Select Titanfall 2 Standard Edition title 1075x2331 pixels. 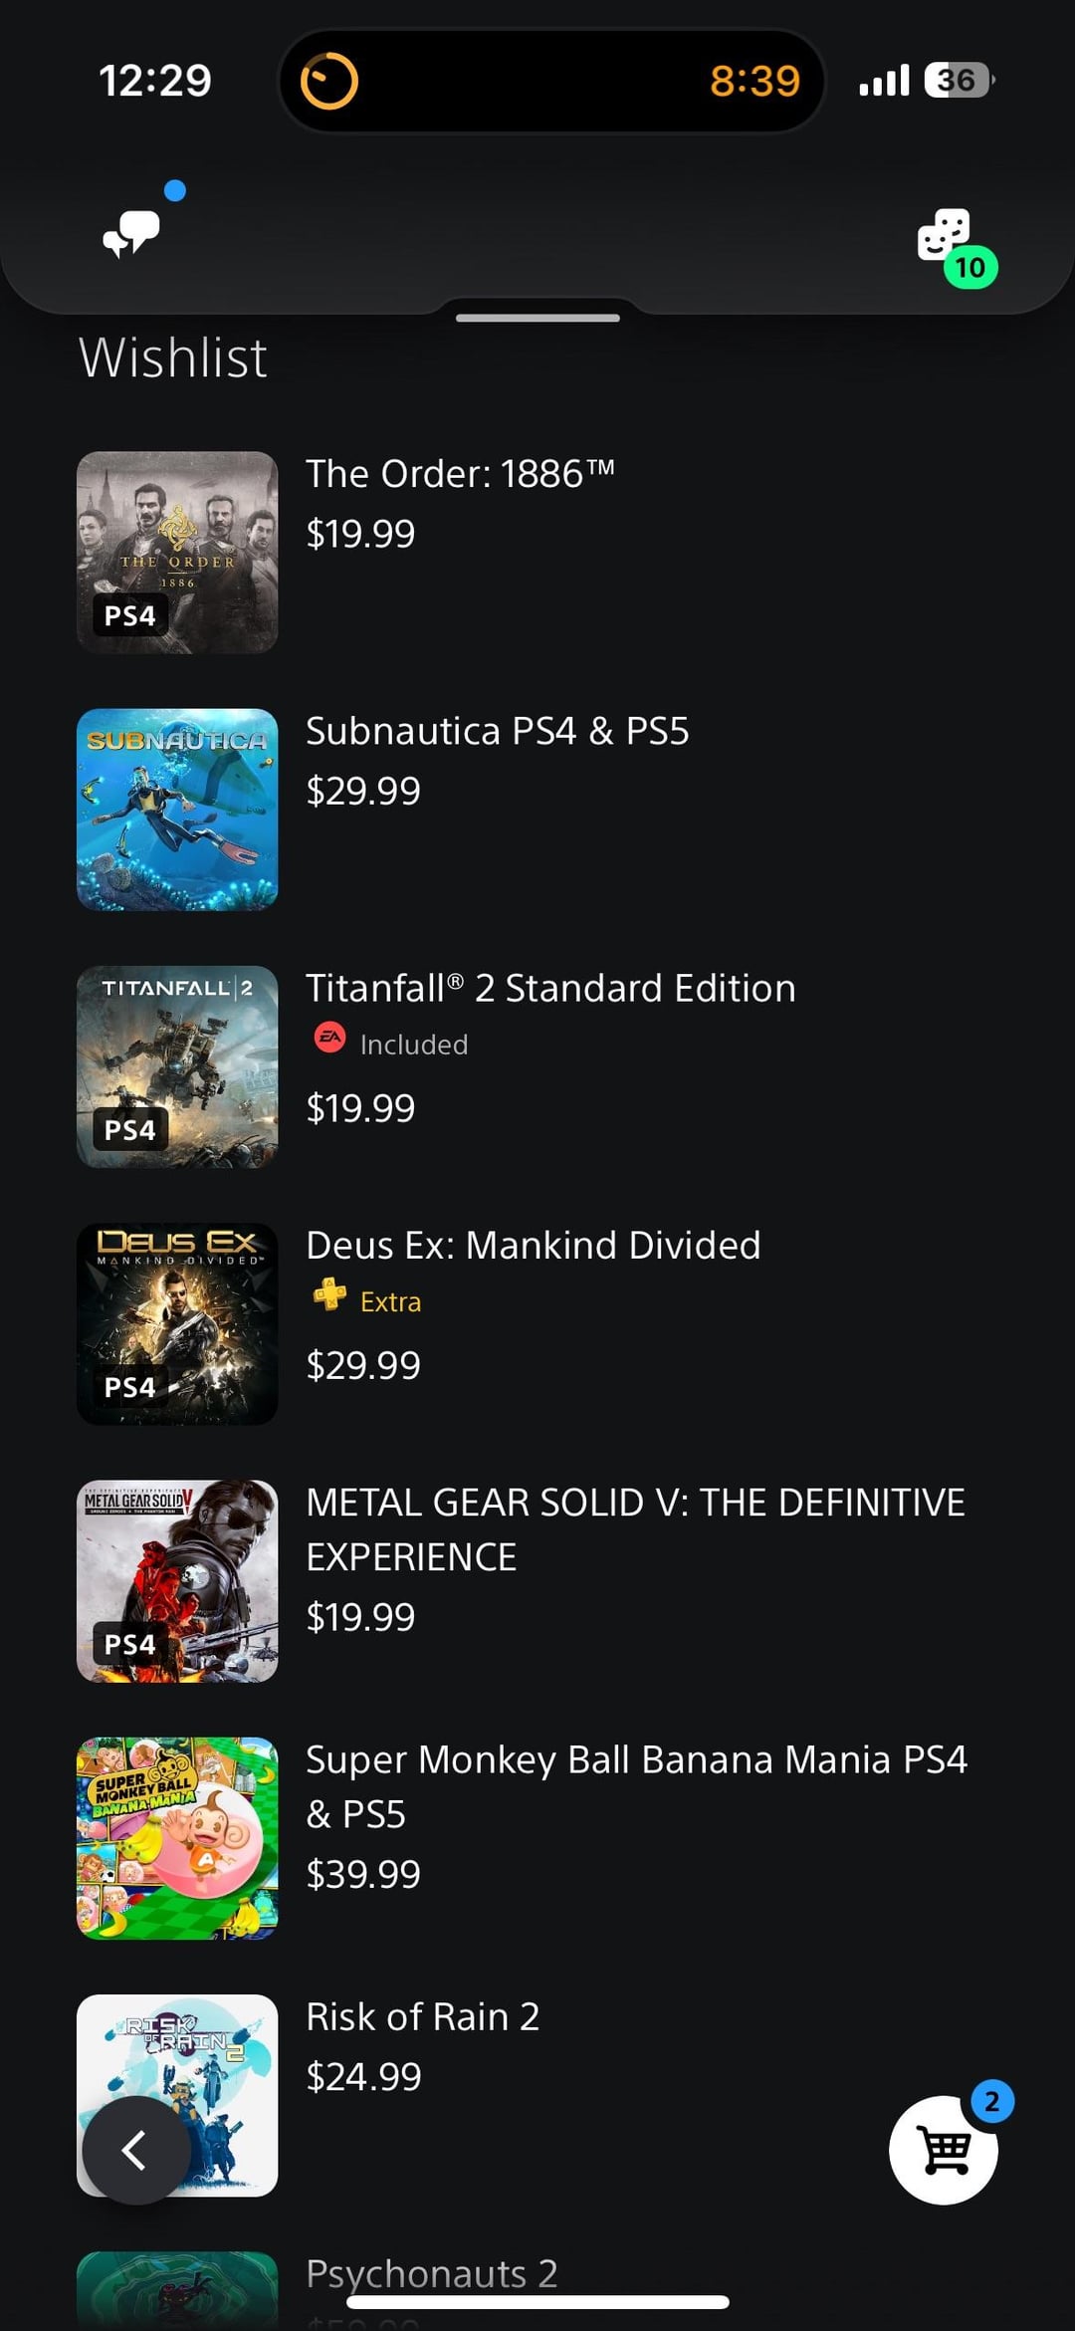coord(550,989)
